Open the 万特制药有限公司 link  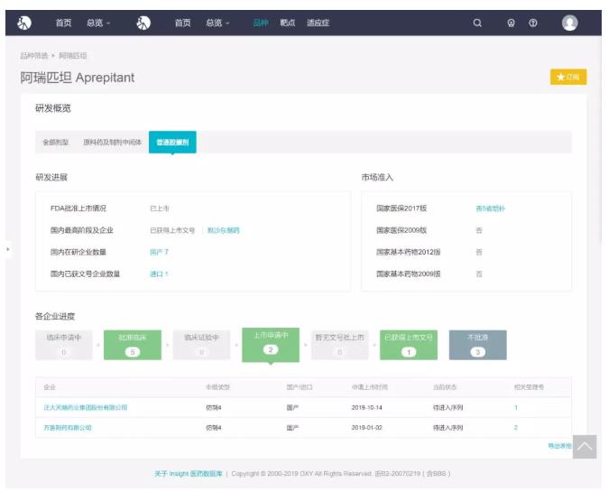68,428
